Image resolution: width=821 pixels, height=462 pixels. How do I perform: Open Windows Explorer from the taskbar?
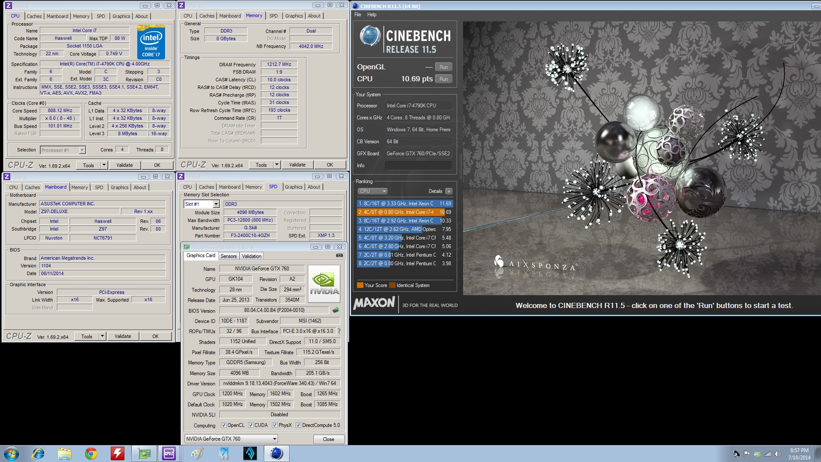65,453
